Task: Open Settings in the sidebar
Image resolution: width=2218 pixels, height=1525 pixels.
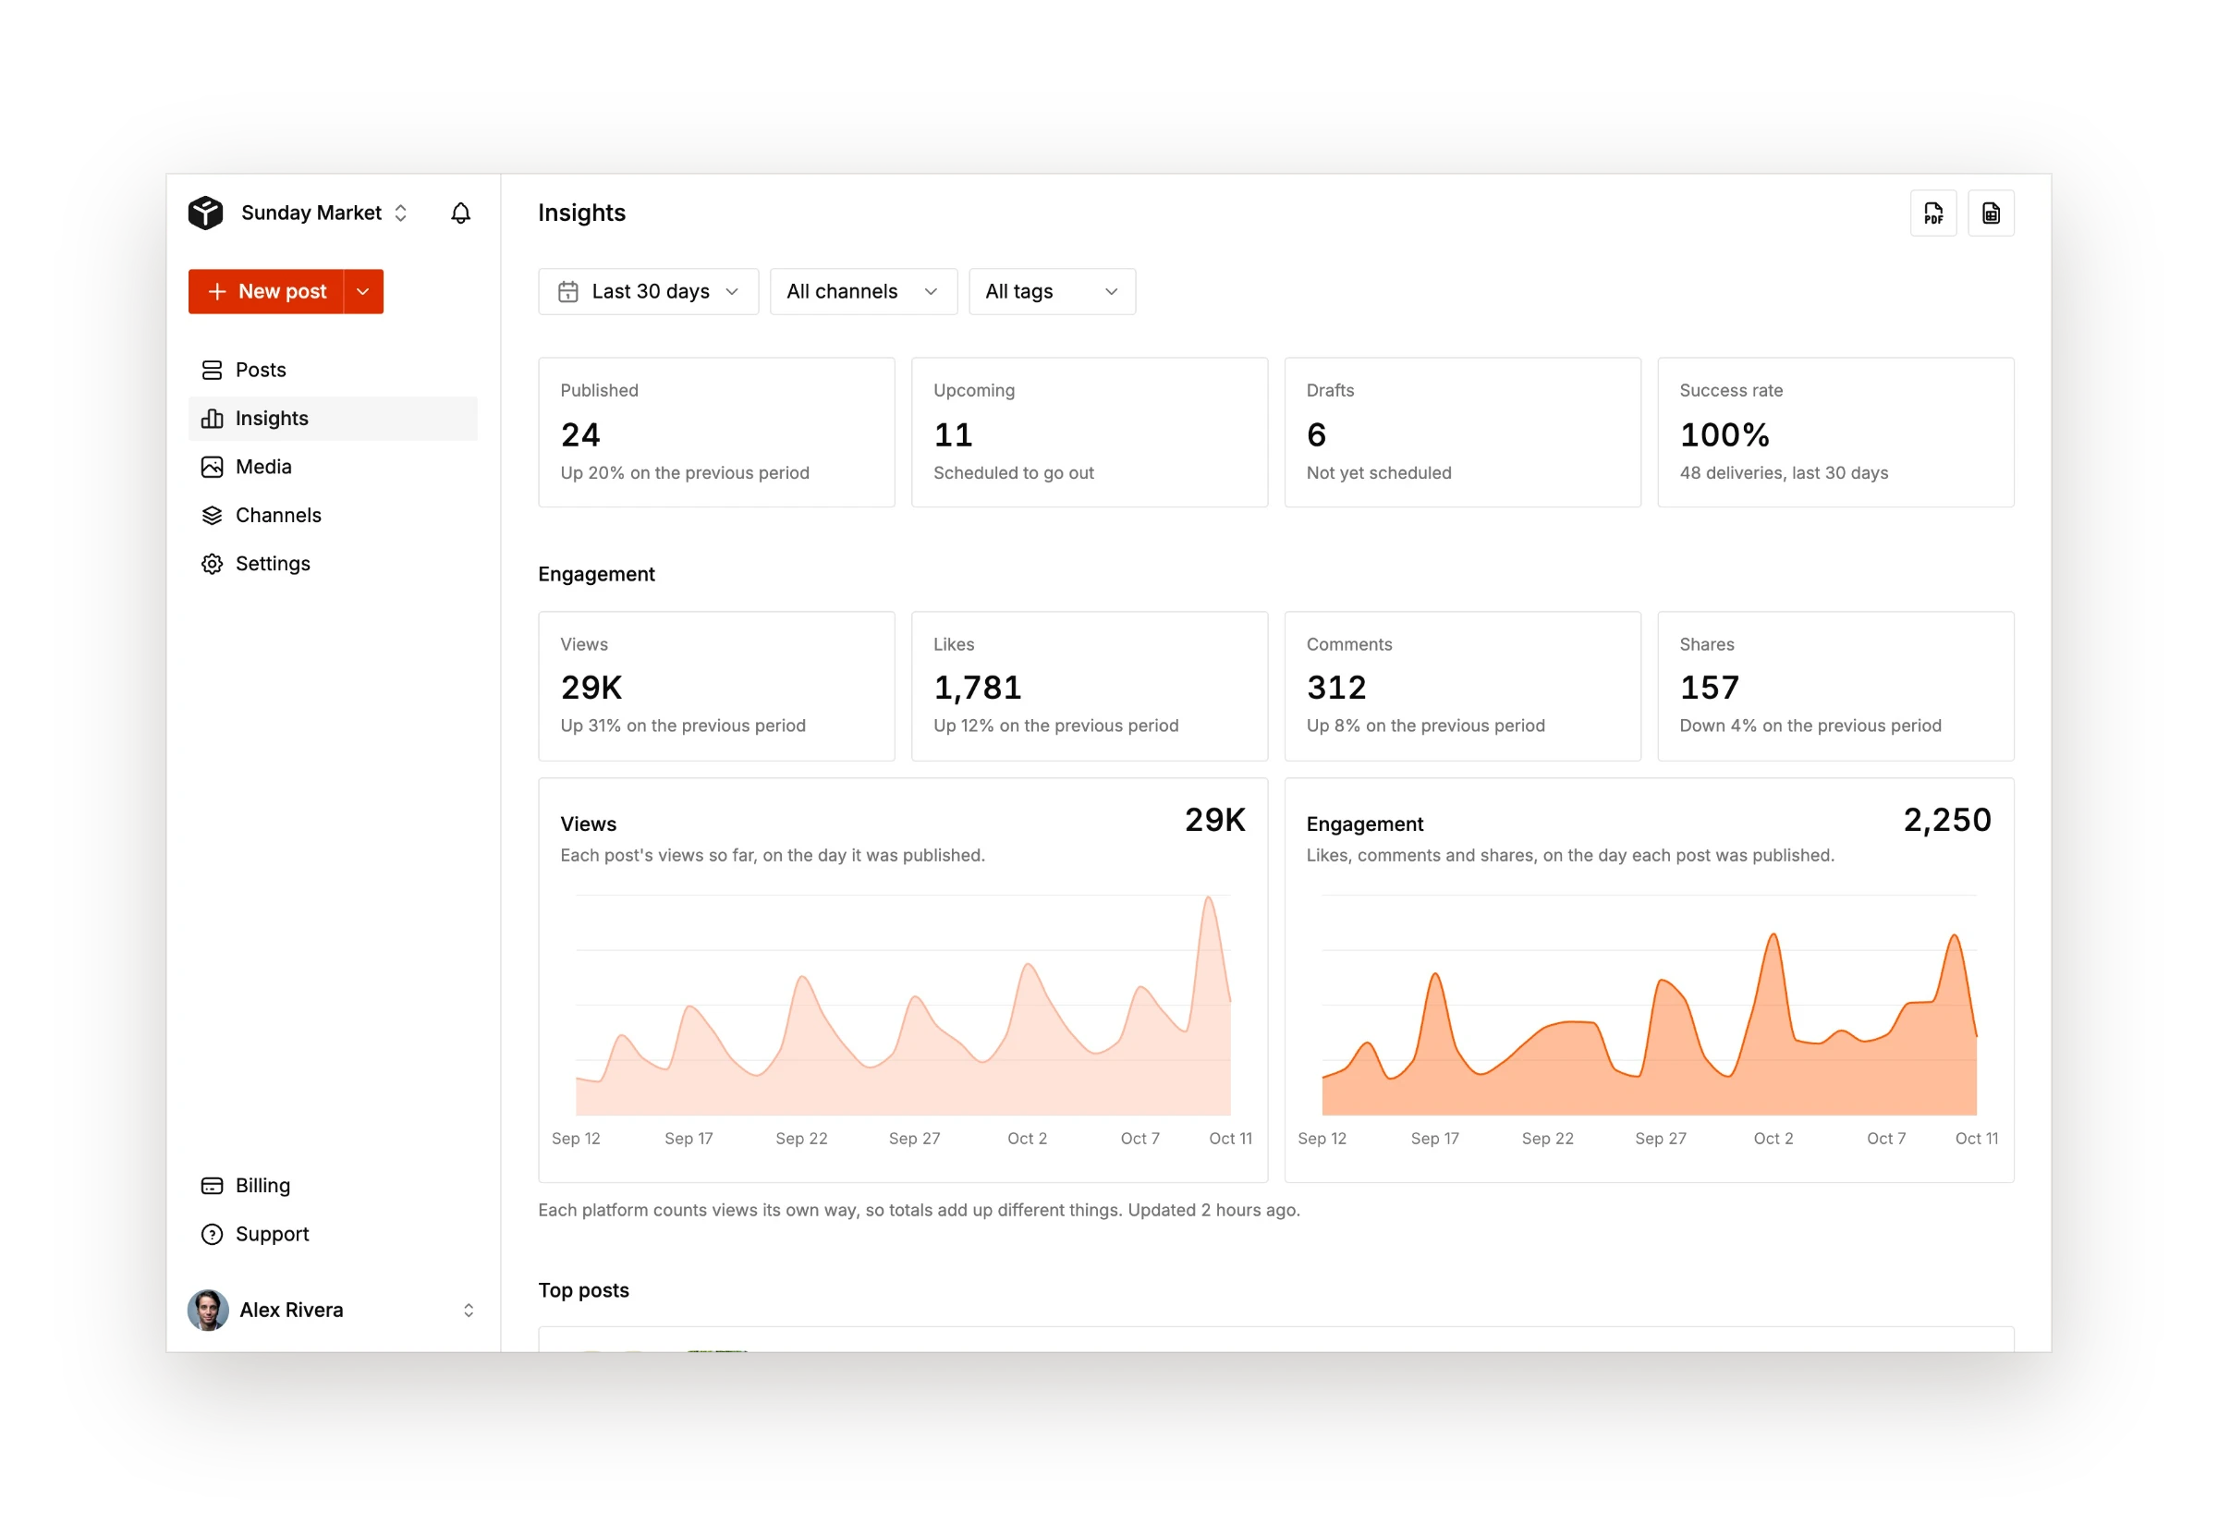Action: [333, 564]
